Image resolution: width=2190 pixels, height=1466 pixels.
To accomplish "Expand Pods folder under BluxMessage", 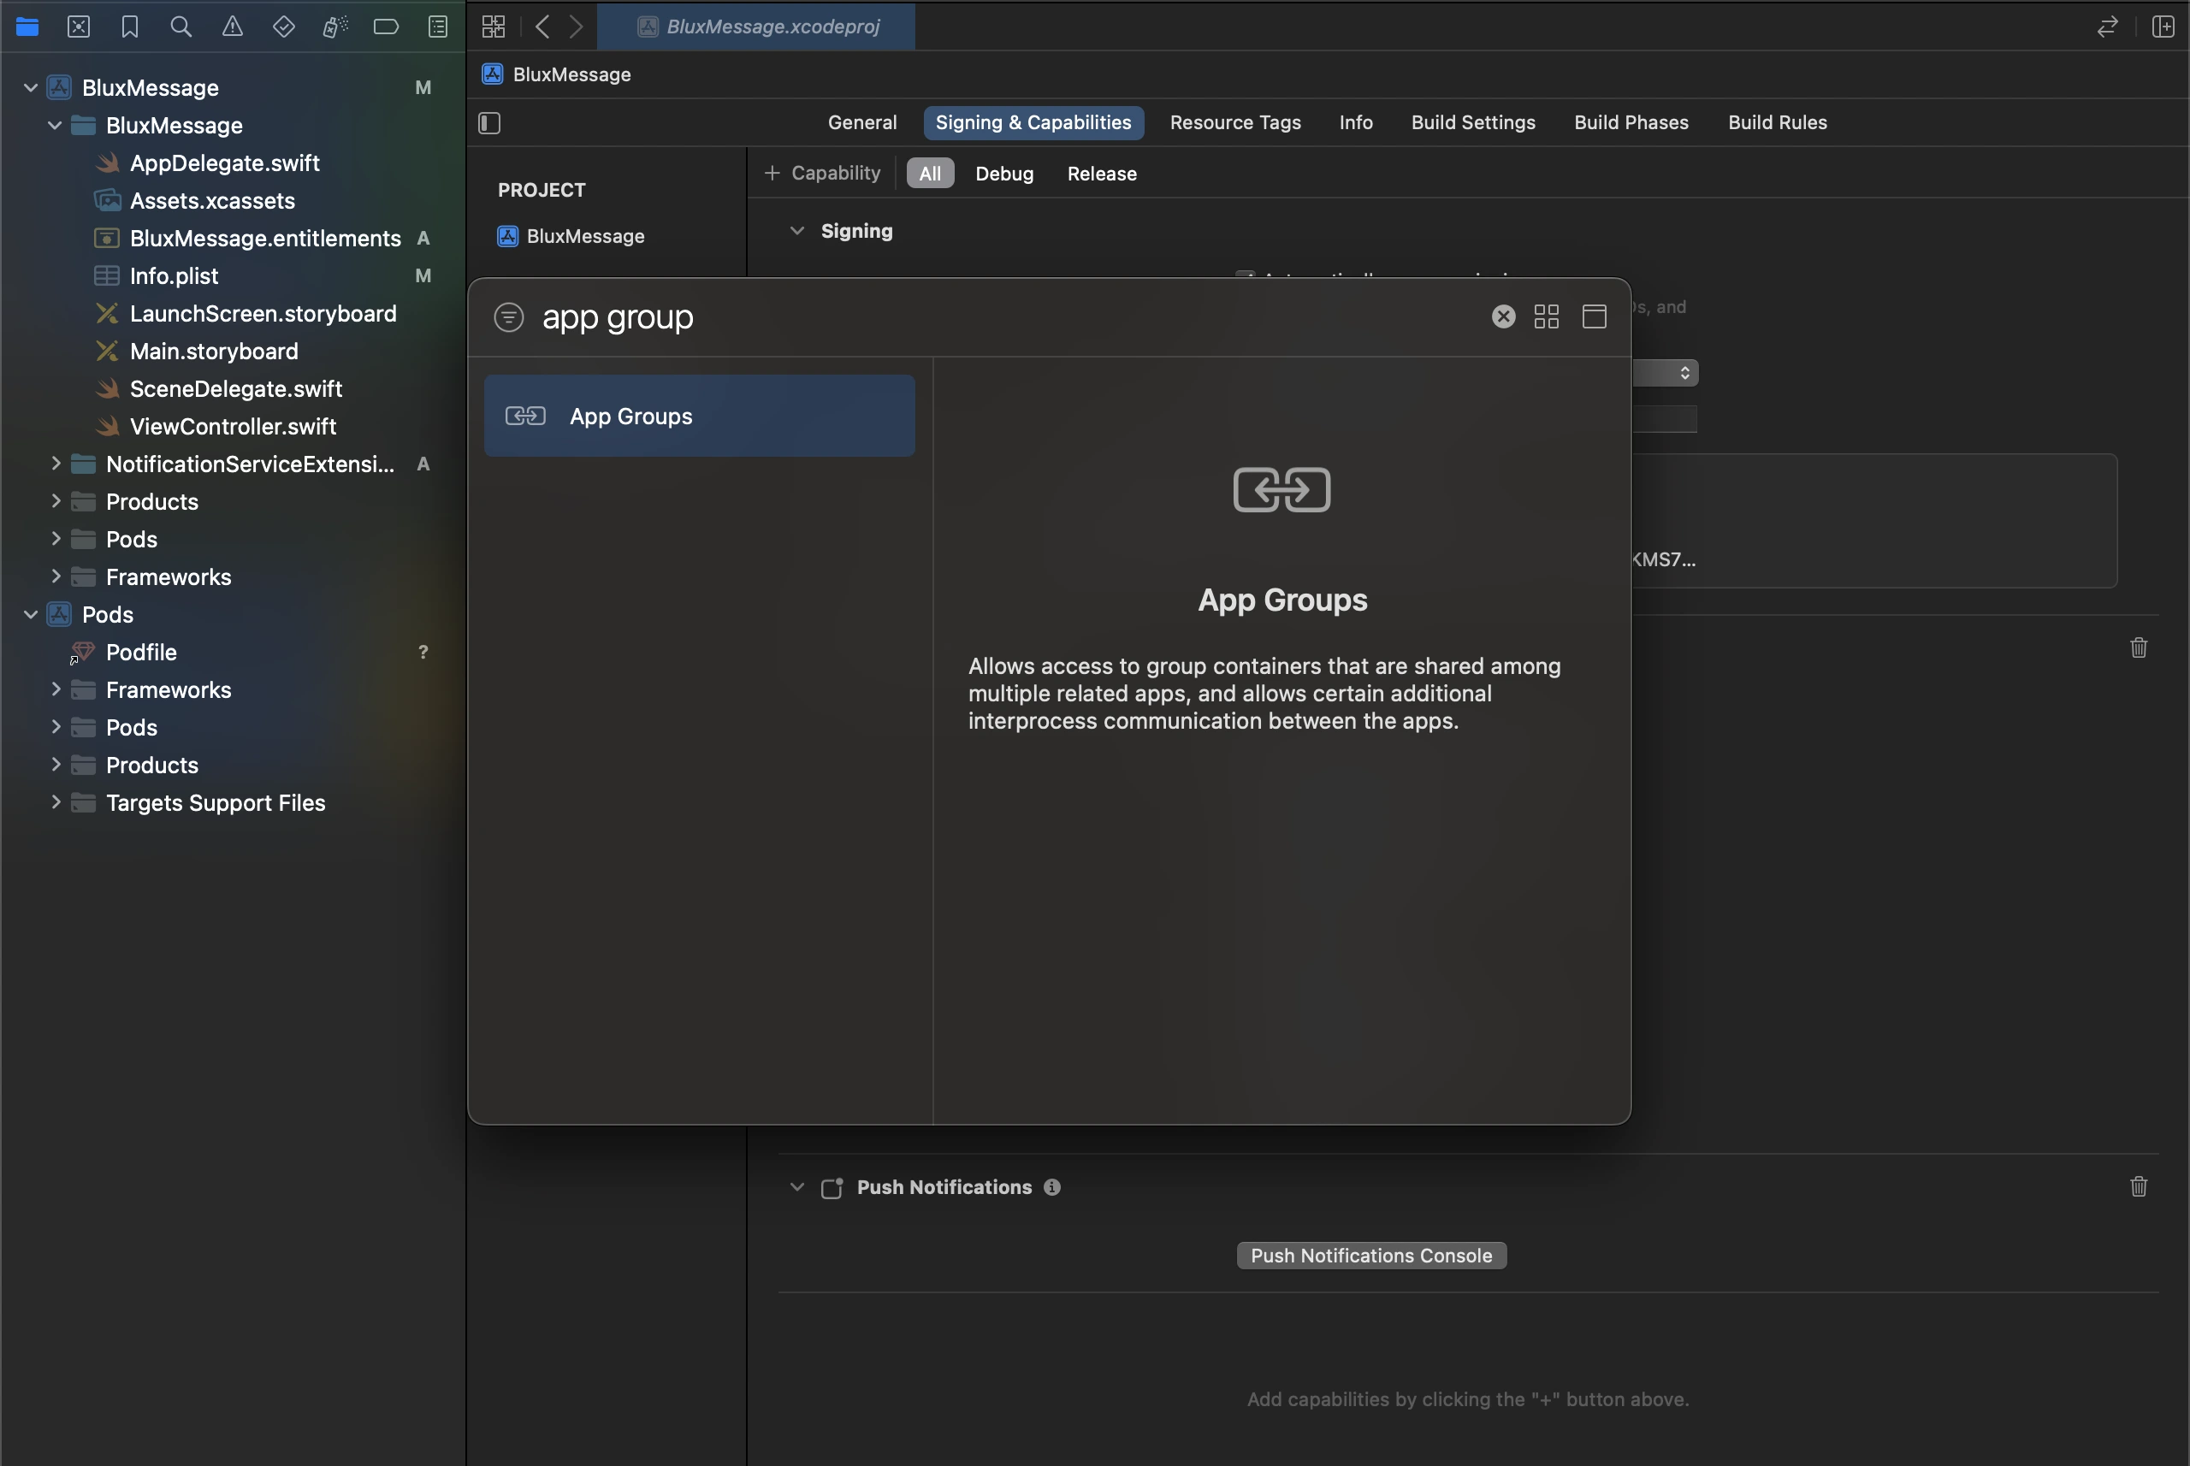I will [55, 538].
